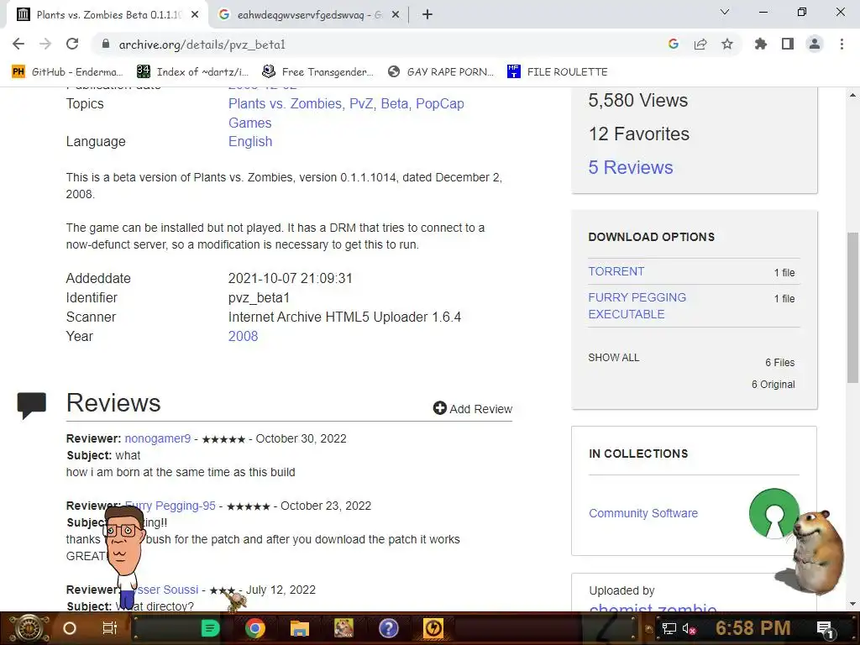
Task: Open the GitHub - Enderma... bookmark
Action: tap(67, 72)
